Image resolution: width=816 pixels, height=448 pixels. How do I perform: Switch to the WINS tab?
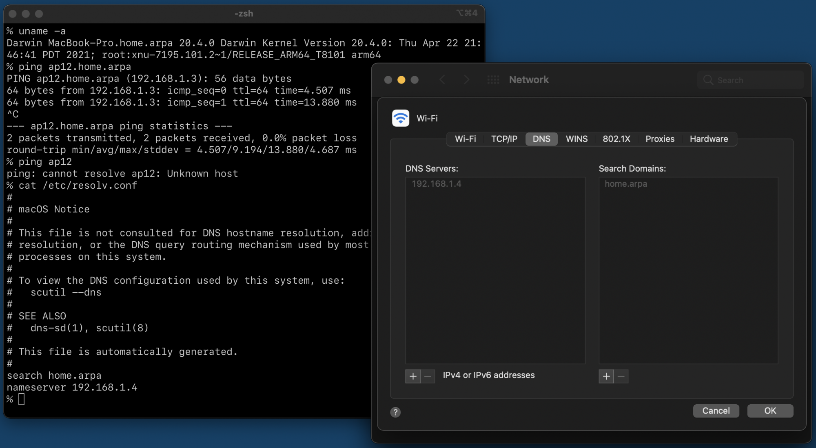(577, 139)
